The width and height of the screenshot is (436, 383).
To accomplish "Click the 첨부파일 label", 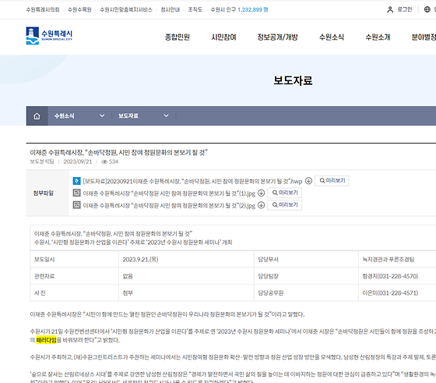I will 43,193.
